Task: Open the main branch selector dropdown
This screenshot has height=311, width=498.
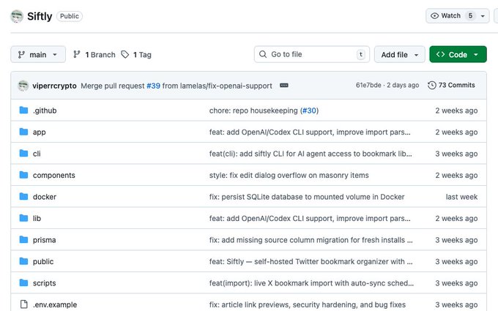Action: [38, 55]
